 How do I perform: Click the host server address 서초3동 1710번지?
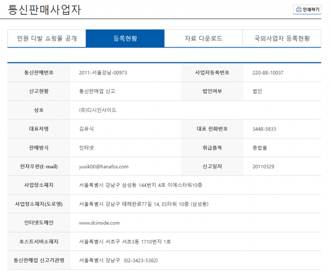pyautogui.click(x=143, y=242)
